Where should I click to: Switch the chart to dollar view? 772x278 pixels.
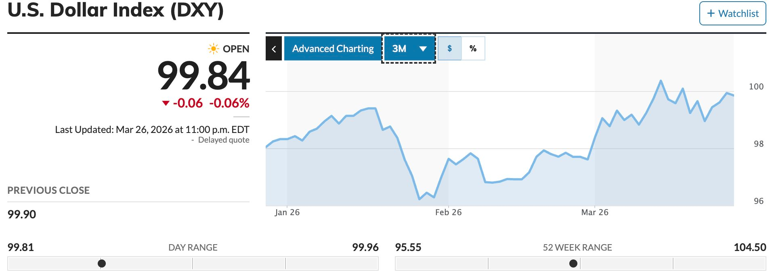pyautogui.click(x=449, y=49)
